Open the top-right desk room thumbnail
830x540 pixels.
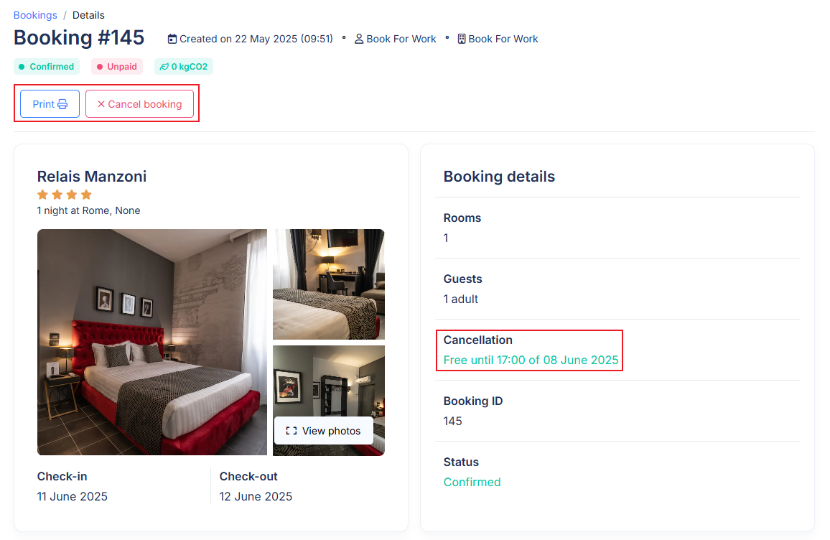pos(329,284)
